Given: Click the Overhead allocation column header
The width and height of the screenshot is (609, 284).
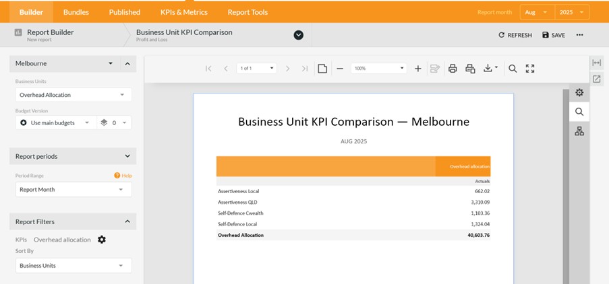Looking at the screenshot, I should [x=463, y=167].
